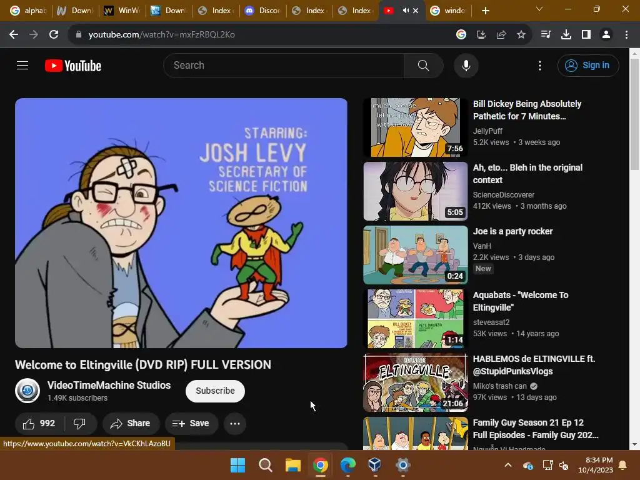Viewport: 640px width, 480px height.
Task: Go to the YouTube home logo
Action: click(x=73, y=66)
